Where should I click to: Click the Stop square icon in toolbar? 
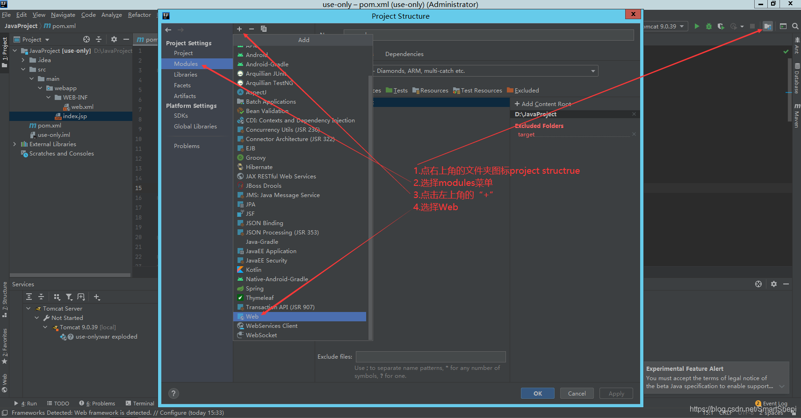[x=752, y=26]
